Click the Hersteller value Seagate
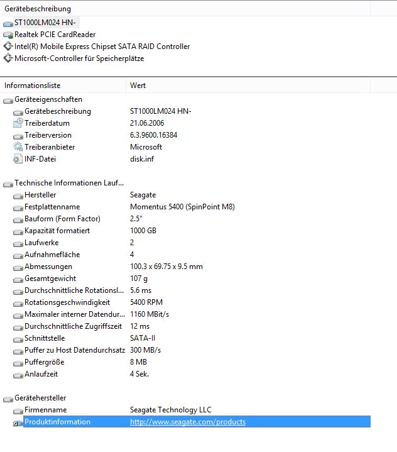Screen dimensions: 397x452 pos(143,195)
